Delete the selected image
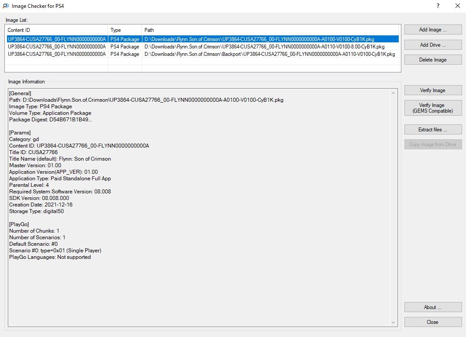The image size is (466, 337). coord(433,60)
